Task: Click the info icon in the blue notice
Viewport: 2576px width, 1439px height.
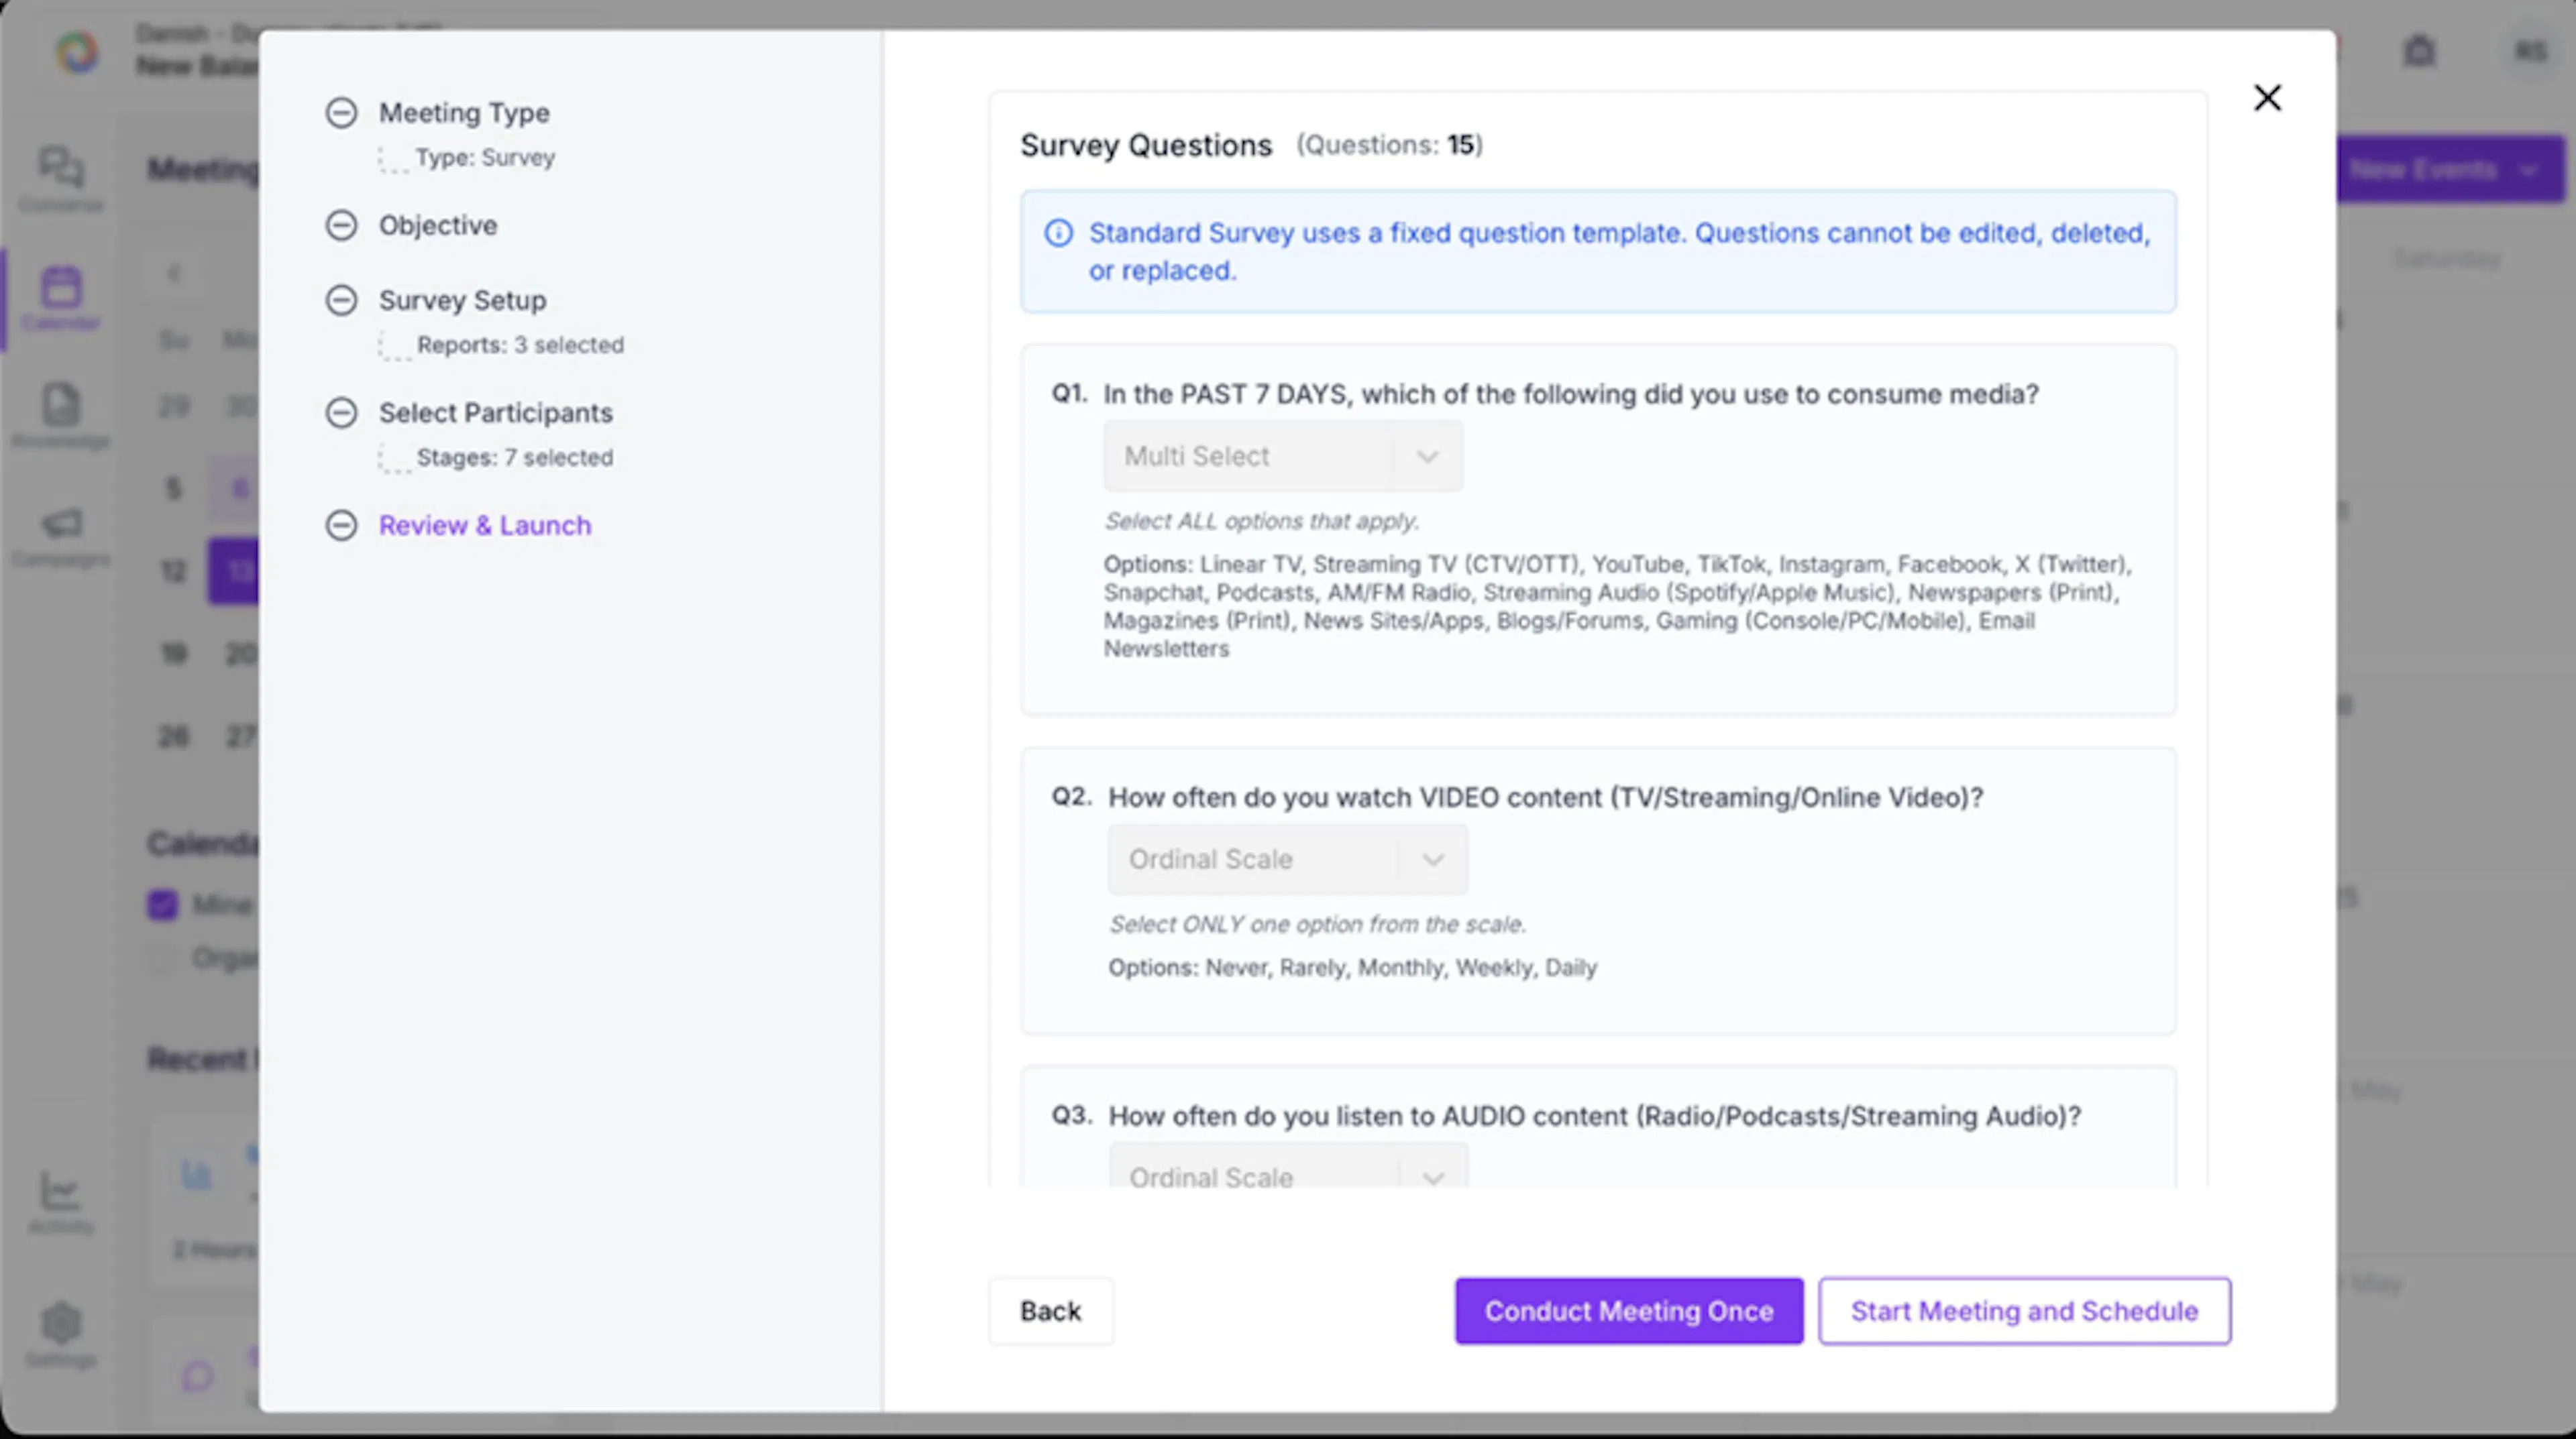Action: pyautogui.click(x=1058, y=233)
